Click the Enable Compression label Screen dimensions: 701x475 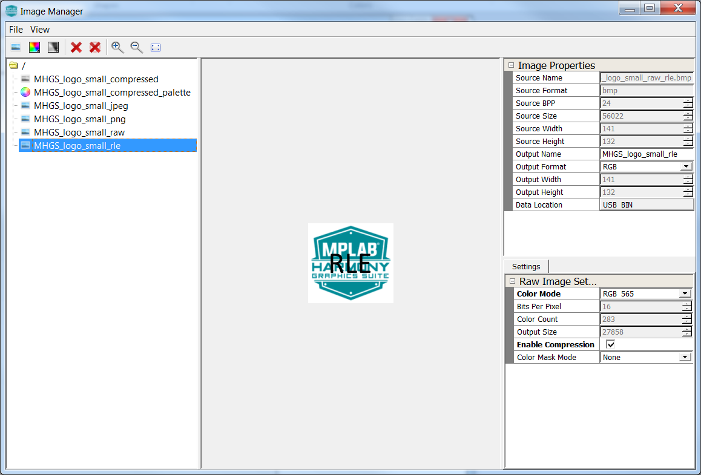[555, 344]
